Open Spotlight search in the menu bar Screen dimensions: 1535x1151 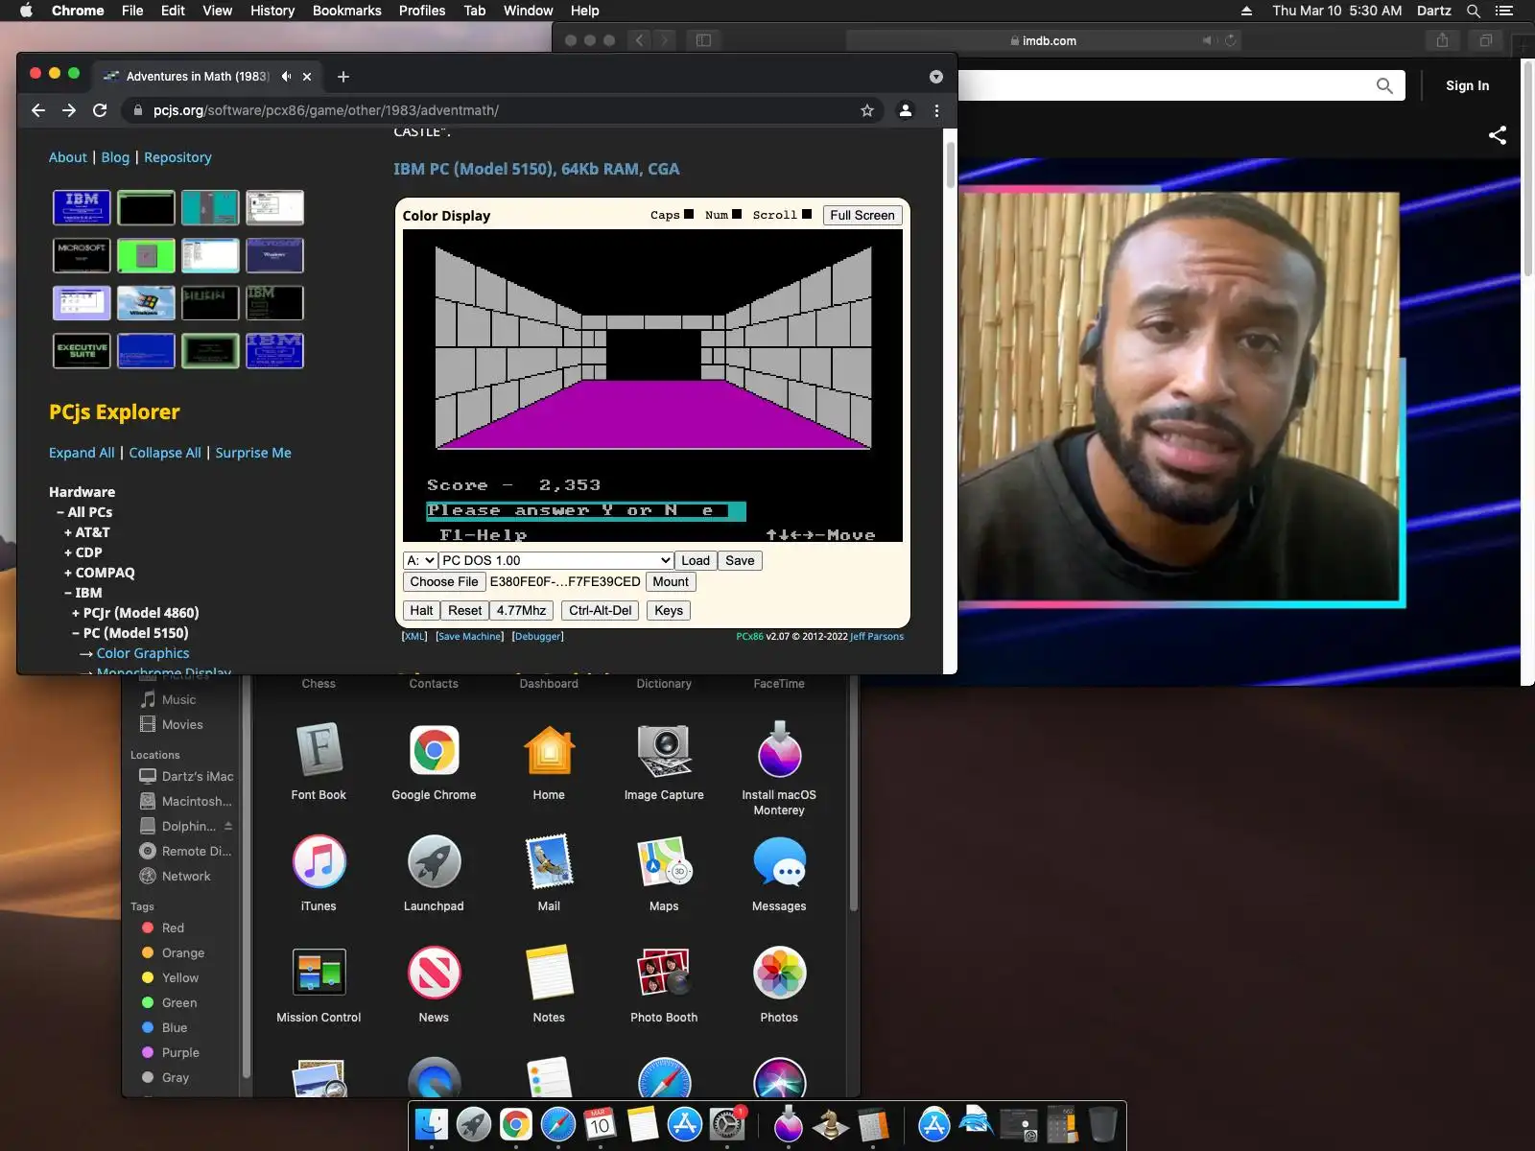click(x=1474, y=11)
